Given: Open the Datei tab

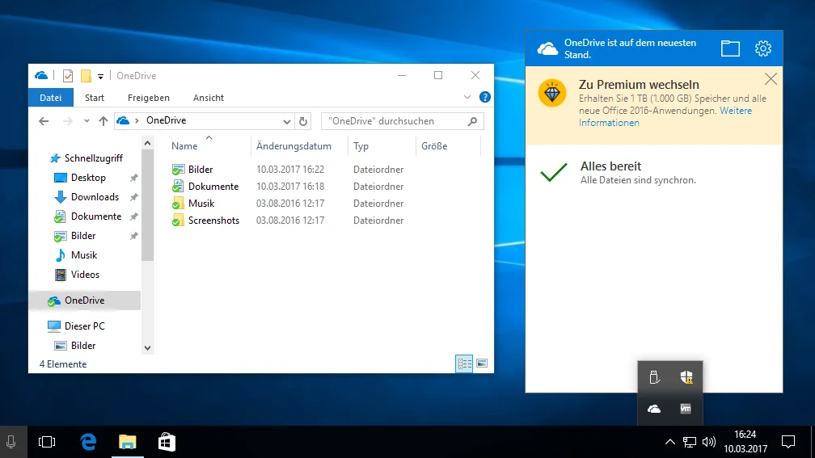Looking at the screenshot, I should [50, 98].
